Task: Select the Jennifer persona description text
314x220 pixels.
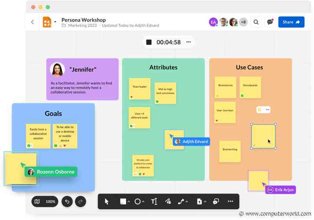Action: 81,87
